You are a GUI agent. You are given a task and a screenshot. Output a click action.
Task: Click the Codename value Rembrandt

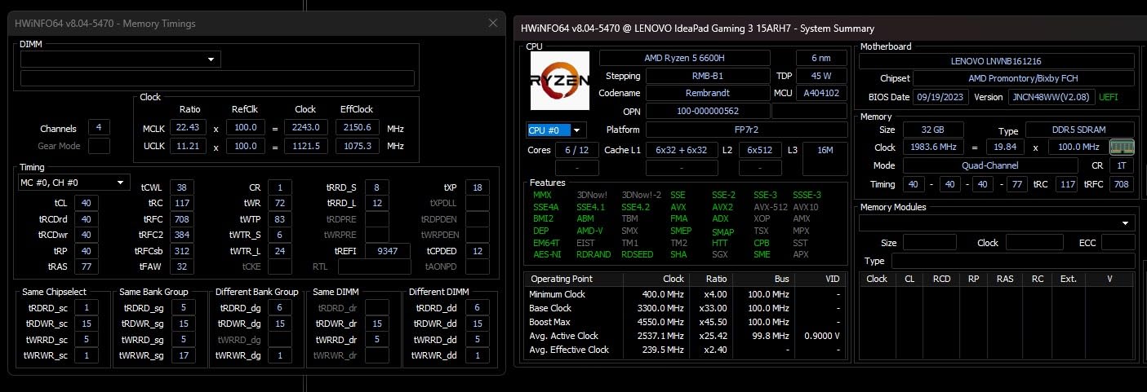click(x=707, y=93)
